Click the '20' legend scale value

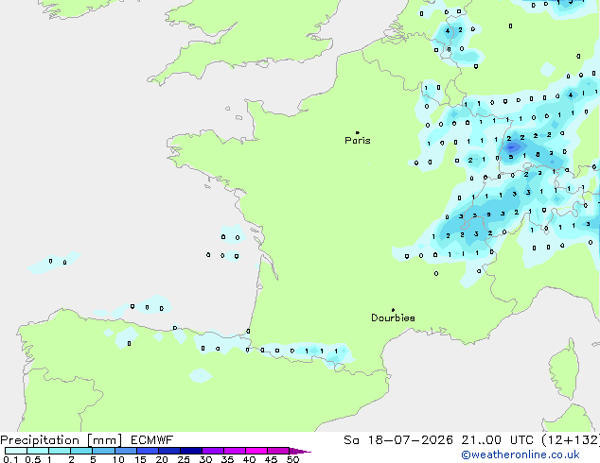tap(162, 459)
